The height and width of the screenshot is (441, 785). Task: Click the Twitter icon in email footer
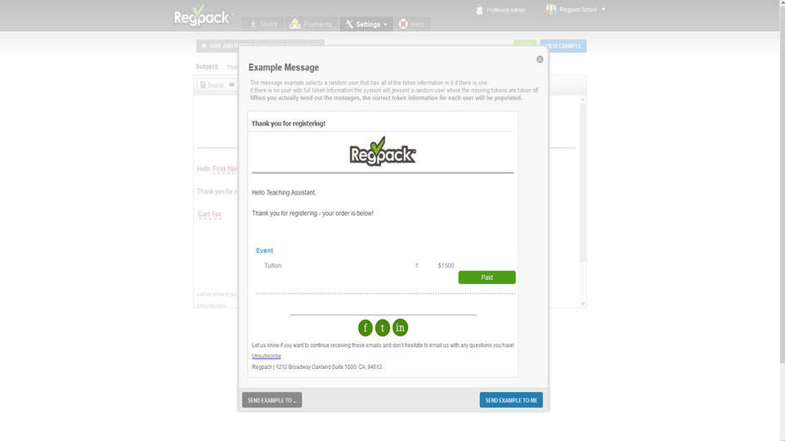click(383, 328)
